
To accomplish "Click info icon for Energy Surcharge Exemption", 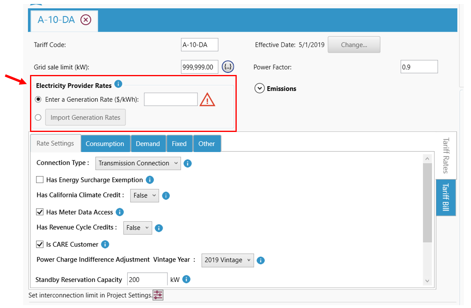I will point(150,180).
